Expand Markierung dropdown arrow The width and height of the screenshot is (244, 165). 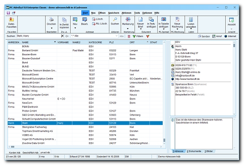pos(128,29)
